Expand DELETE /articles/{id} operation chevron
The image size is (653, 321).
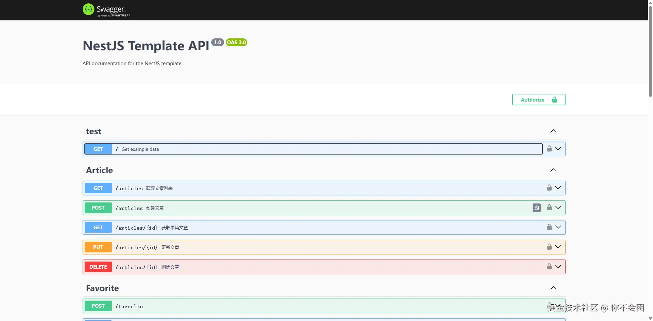(x=558, y=267)
